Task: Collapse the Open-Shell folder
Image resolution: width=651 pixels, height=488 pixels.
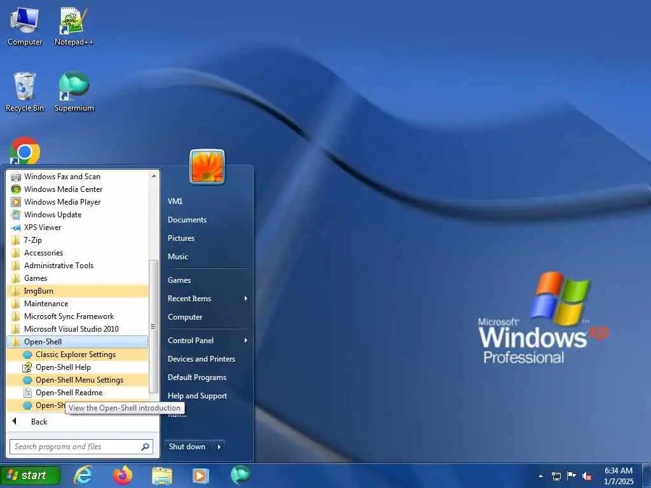Action: point(78,341)
